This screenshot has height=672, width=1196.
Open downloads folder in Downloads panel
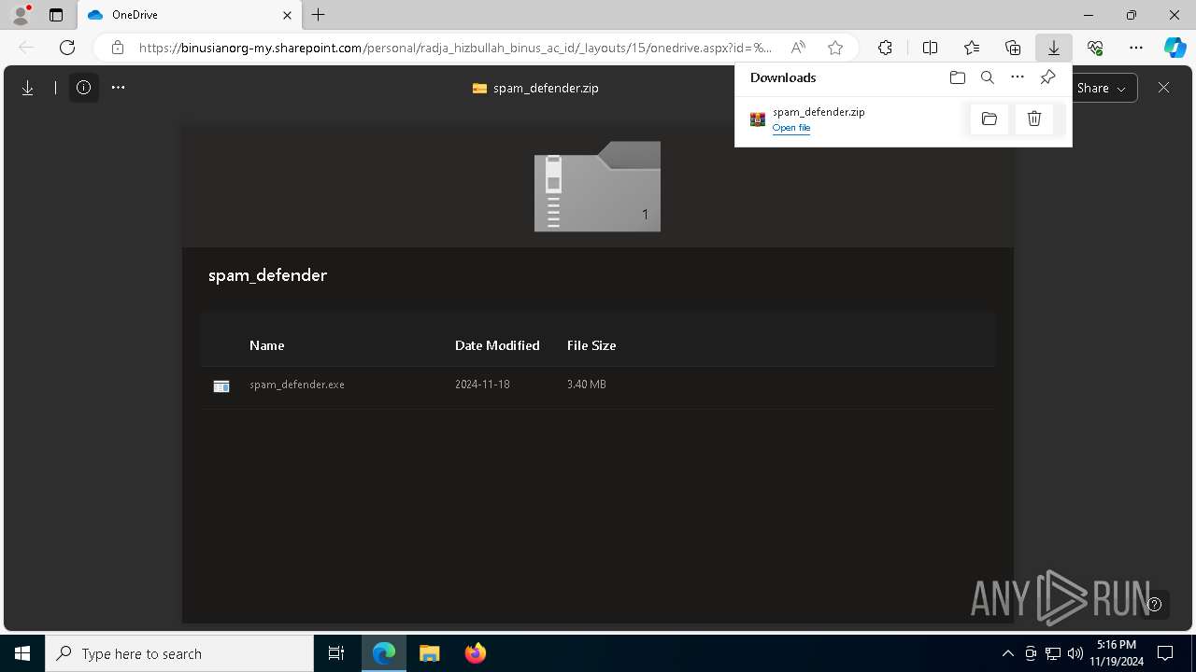pos(957,77)
